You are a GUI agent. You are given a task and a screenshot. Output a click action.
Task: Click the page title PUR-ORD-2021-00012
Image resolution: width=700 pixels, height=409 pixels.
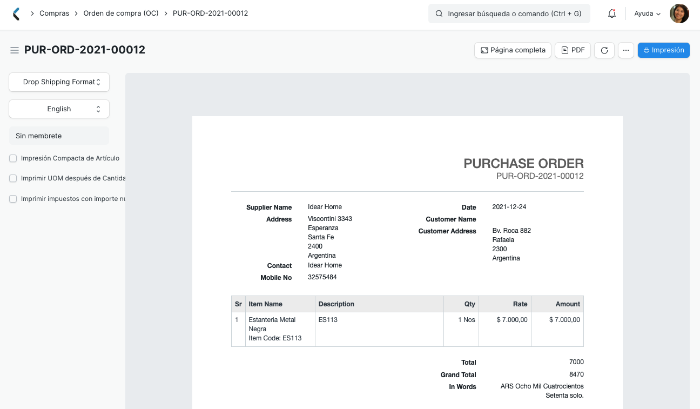point(85,50)
